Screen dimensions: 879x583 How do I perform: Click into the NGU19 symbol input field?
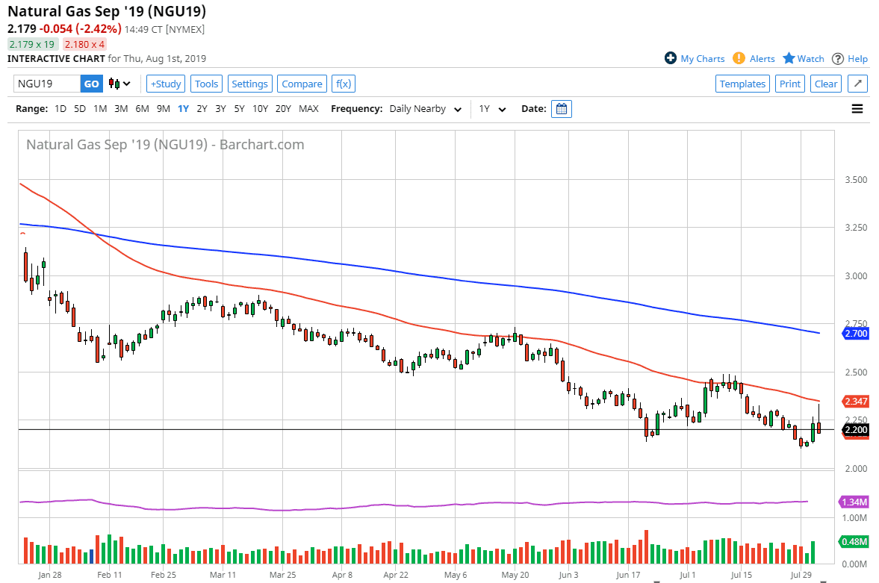[47, 84]
